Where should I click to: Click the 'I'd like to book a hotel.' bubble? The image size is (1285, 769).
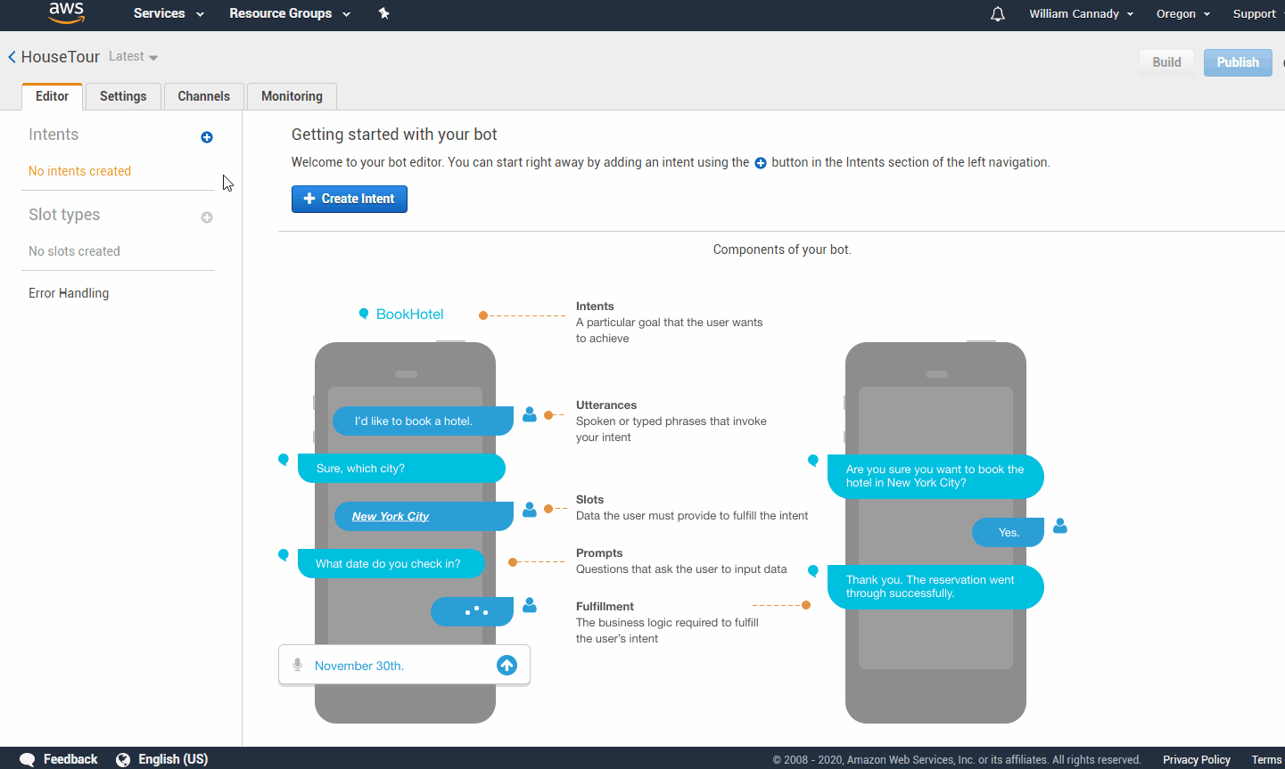click(x=423, y=421)
